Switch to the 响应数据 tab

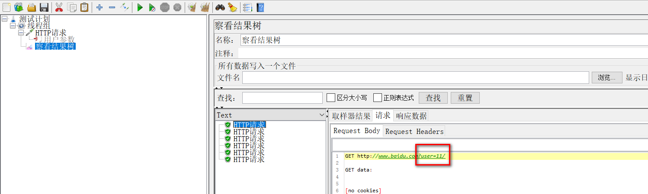pos(411,116)
